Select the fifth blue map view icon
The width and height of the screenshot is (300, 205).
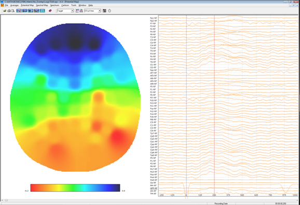tap(42, 11)
